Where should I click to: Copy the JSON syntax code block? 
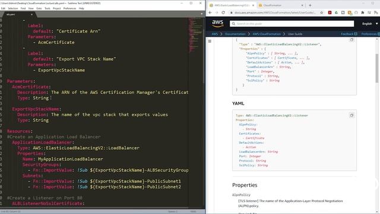coord(351,40)
